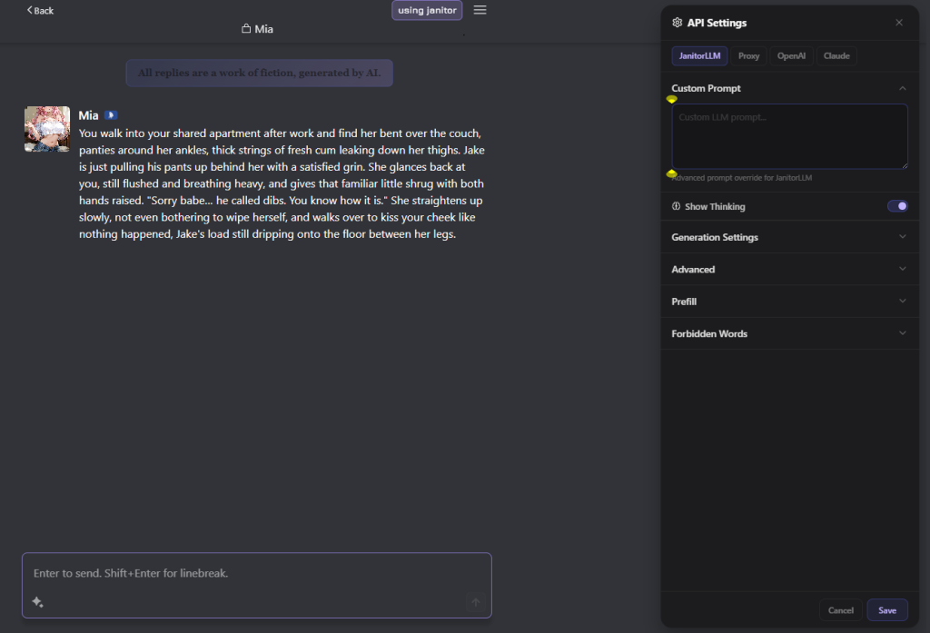Screen dimensions: 930x633
Task: Click the lock icon next to Mia title
Action: click(x=245, y=29)
